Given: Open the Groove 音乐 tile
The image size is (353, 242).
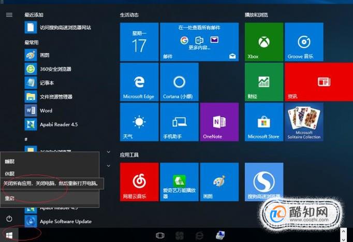Looking at the screenshot, I should [x=304, y=41].
